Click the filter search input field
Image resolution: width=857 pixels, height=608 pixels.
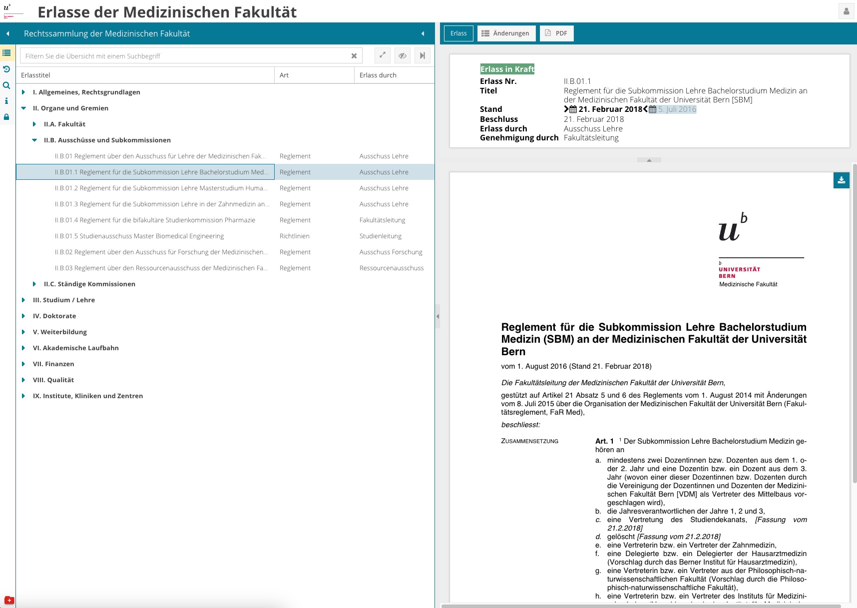[x=185, y=56]
